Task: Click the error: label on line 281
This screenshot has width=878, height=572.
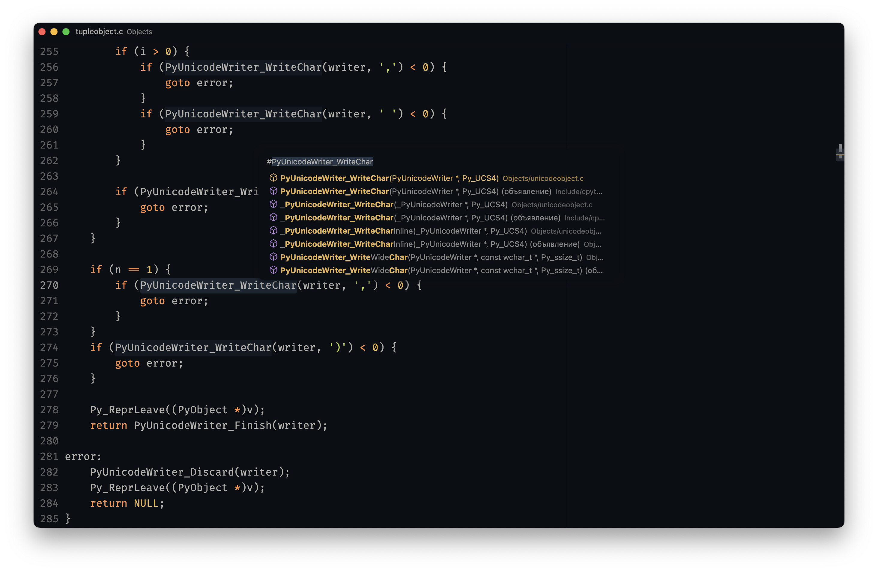Action: tap(83, 457)
